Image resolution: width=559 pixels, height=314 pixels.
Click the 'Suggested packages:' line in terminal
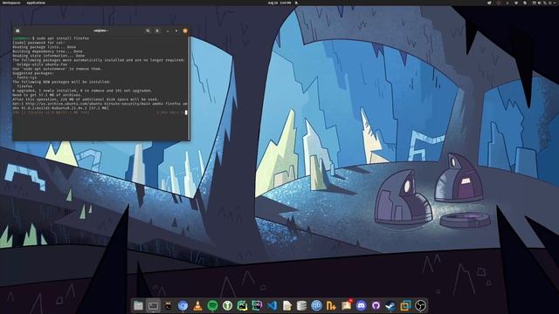[x=33, y=73]
